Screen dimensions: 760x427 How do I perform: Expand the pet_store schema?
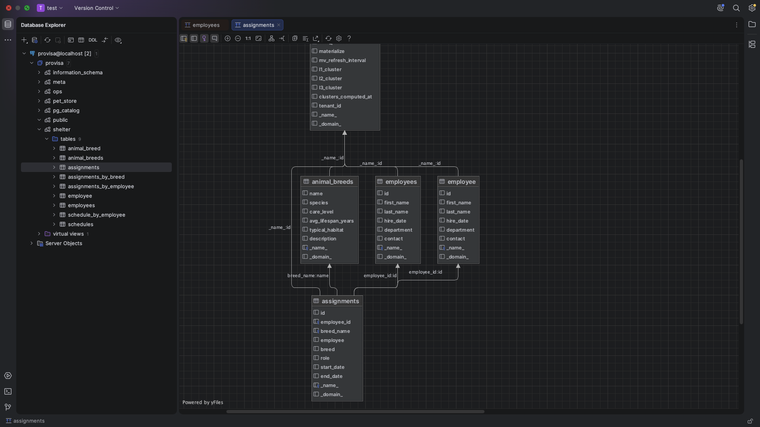tap(39, 101)
